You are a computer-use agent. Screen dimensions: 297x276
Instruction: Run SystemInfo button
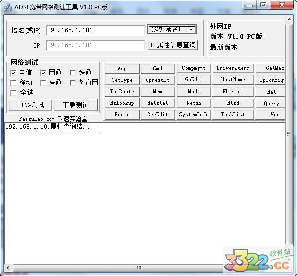(x=194, y=114)
